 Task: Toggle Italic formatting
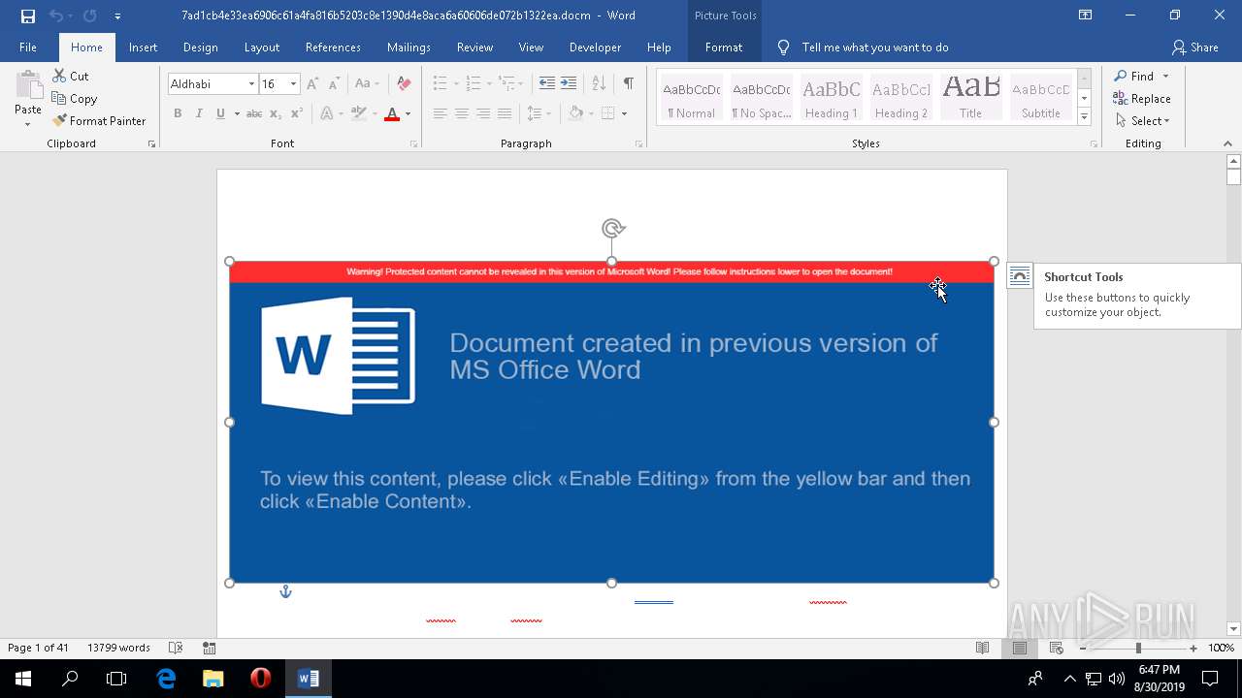(199, 113)
